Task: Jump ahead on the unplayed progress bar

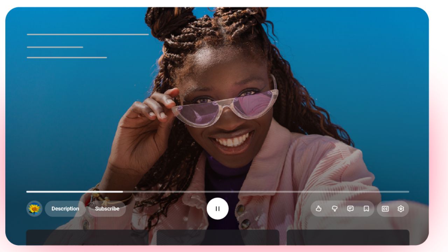Action: [x=266, y=191]
